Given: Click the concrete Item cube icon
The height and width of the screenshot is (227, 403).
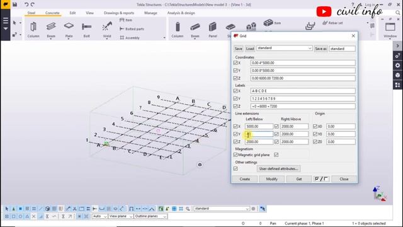Looking at the screenshot, I should click(x=268, y=23).
